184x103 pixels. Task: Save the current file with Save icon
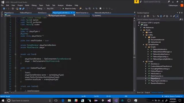20,9
